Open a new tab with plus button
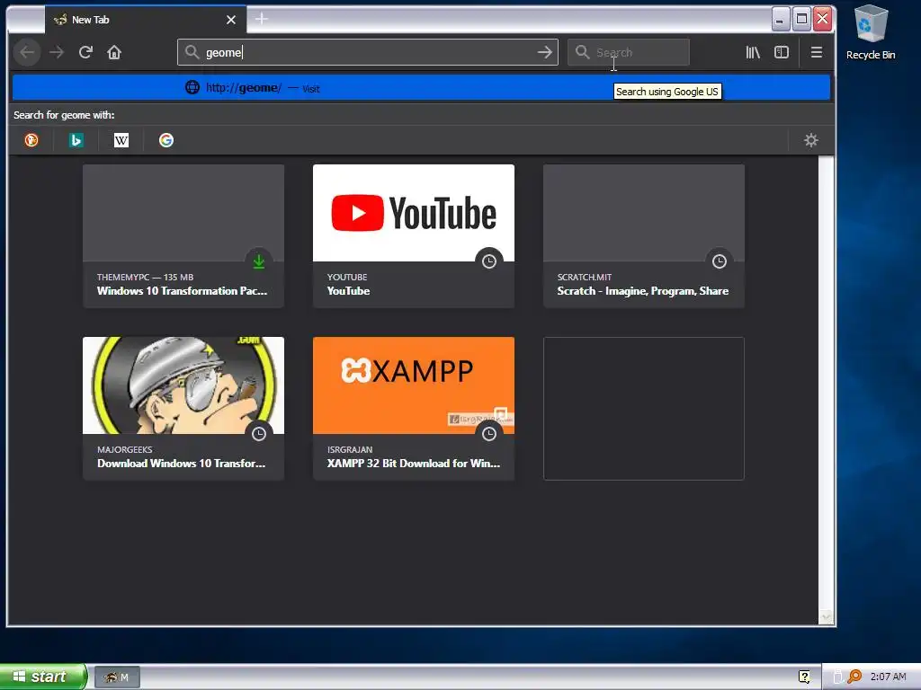Viewport: 921px width, 690px height. pyautogui.click(x=262, y=20)
